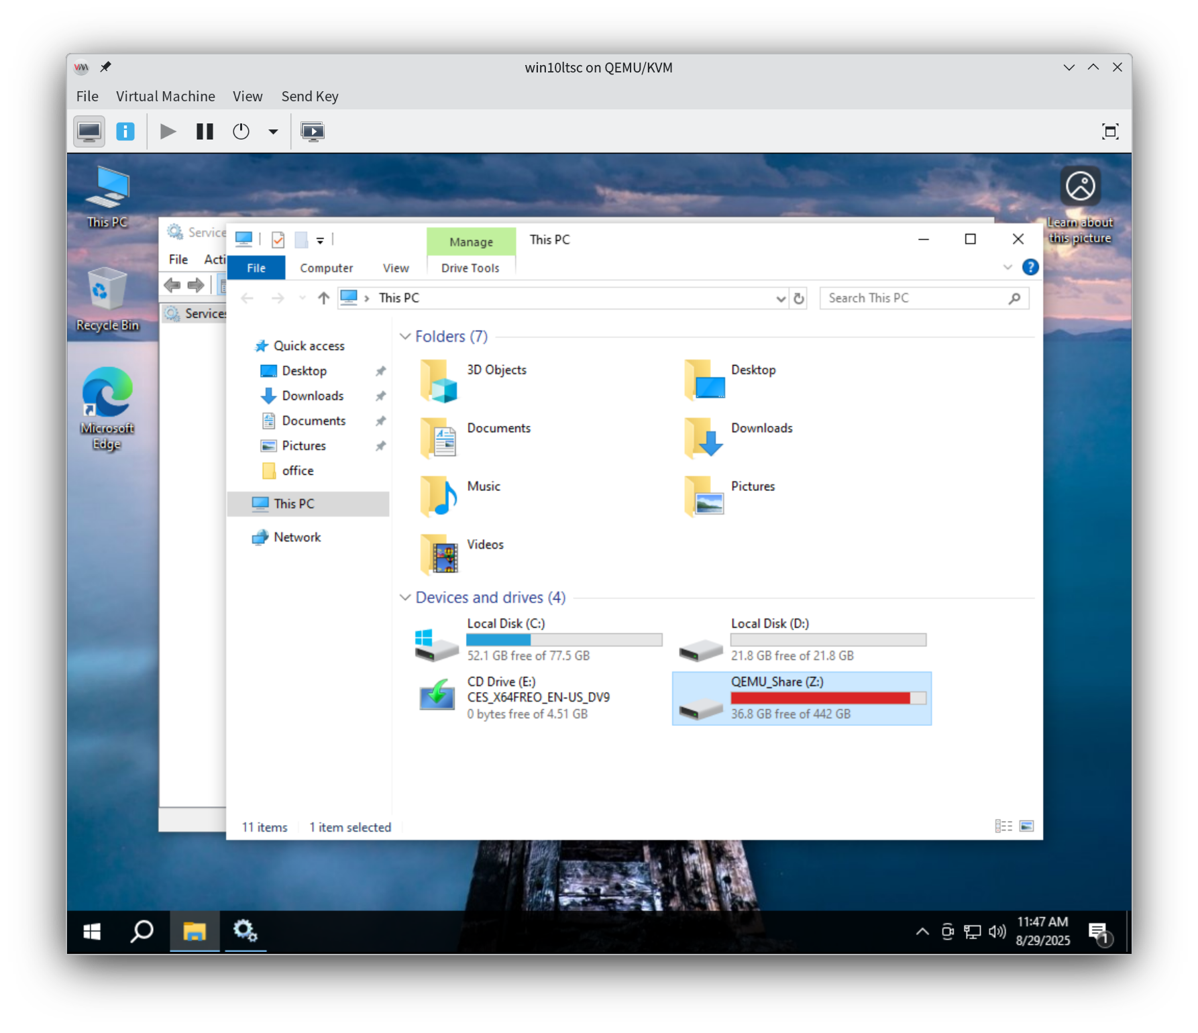Open shutdown options dropdown arrow
The image size is (1198, 1033).
pyautogui.click(x=273, y=131)
